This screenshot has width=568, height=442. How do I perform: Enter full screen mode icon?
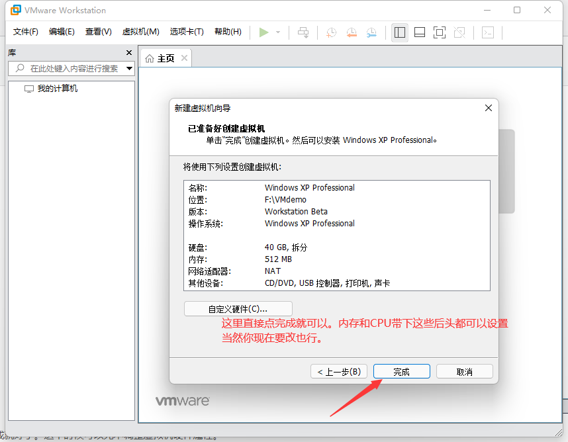click(x=440, y=32)
